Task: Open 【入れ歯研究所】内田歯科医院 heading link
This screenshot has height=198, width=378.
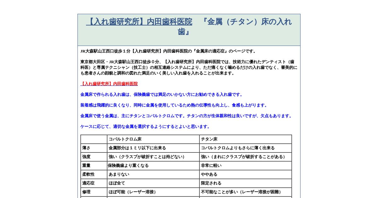Action: 139,22
